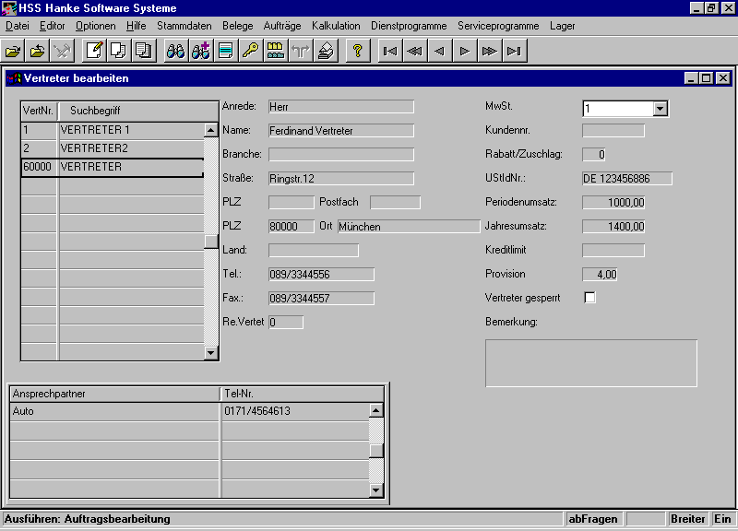This screenshot has width=738, height=531.
Task: Jump to last record toolbar button
Action: [x=515, y=51]
